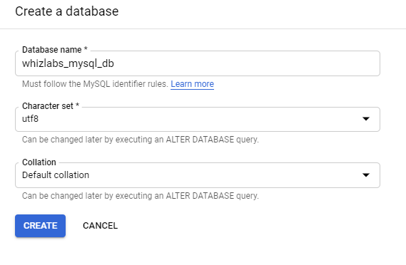Select the utf8 value text
Viewport: 406px width, 265px height.
click(x=30, y=119)
